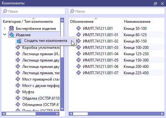
Task: Select designation ИМЛТ.741211.001-02
Action: 100,41
